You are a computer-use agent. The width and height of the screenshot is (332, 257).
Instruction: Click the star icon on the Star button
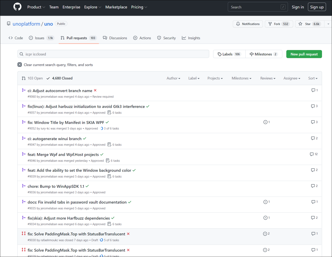(x=300, y=24)
